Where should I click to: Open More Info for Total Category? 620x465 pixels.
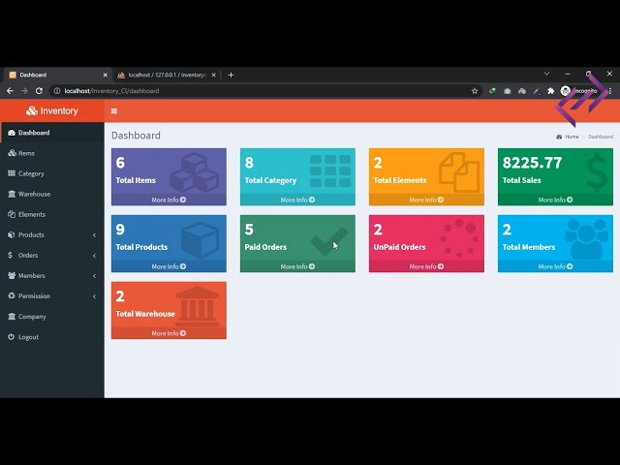point(297,201)
